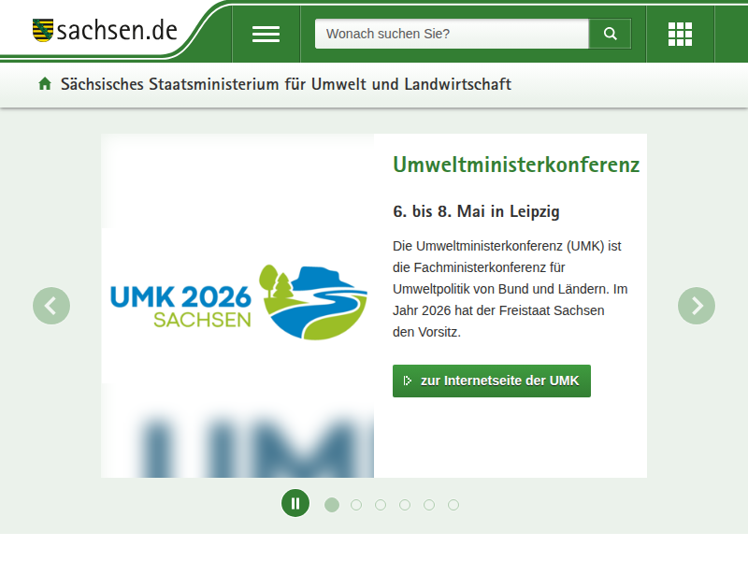Click the sachsen.de coat of arms logo
The image size is (748, 561).
pos(43,30)
